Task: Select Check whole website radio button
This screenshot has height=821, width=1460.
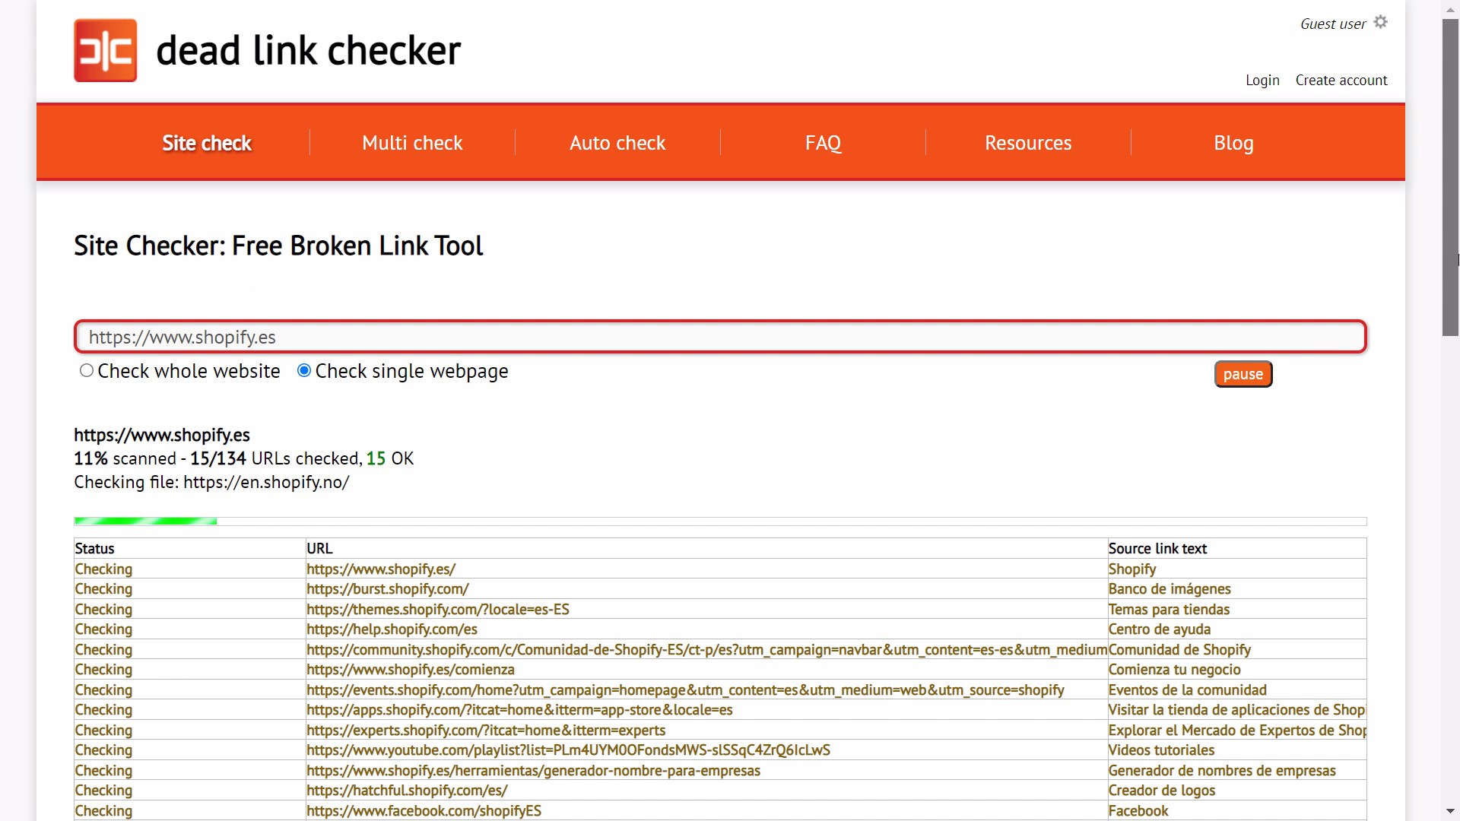Action: coord(87,370)
